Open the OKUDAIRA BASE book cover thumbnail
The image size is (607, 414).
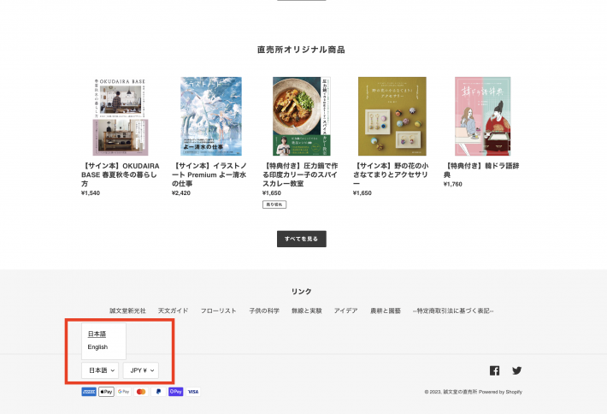[x=121, y=116]
